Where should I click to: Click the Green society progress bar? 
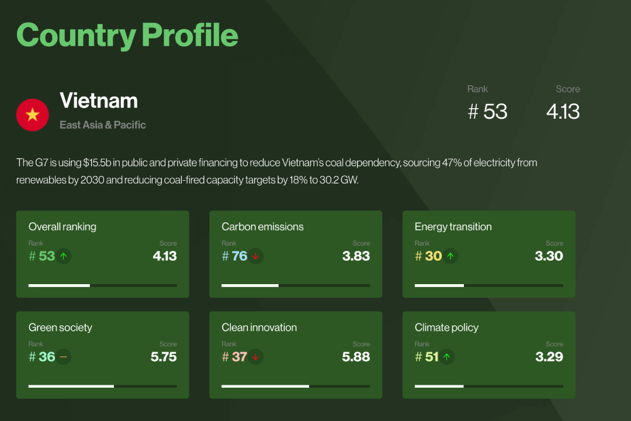[103, 386]
